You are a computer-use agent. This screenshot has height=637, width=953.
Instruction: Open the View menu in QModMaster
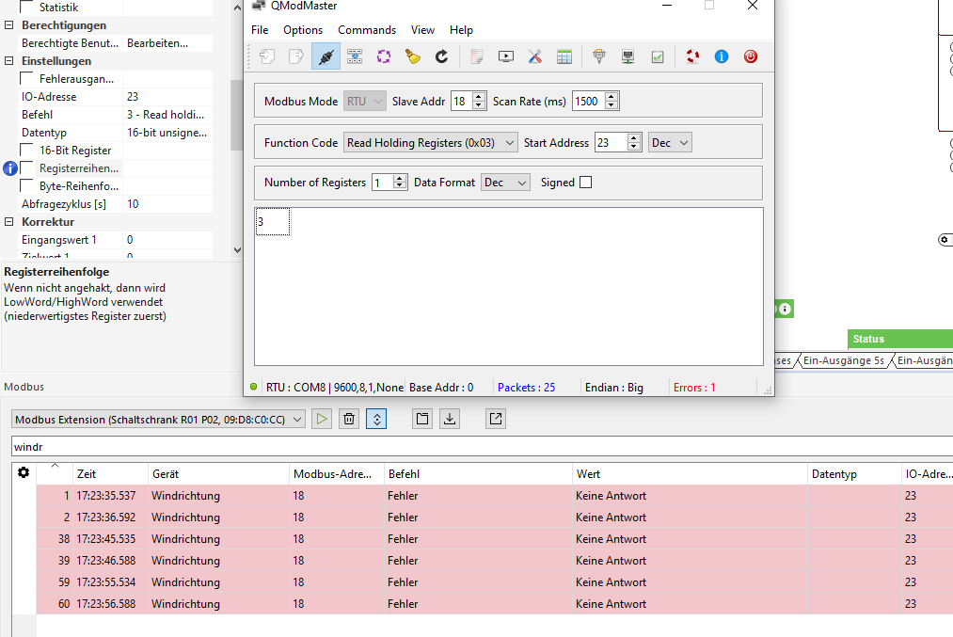422,30
